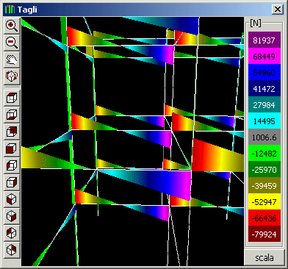The image size is (288, 269).
Task: Click the navy 41472 legend swatch
Action: [264, 88]
